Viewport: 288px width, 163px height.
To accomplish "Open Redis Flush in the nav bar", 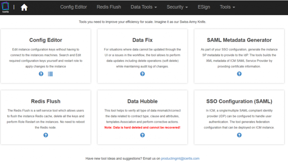I will click(109, 7).
